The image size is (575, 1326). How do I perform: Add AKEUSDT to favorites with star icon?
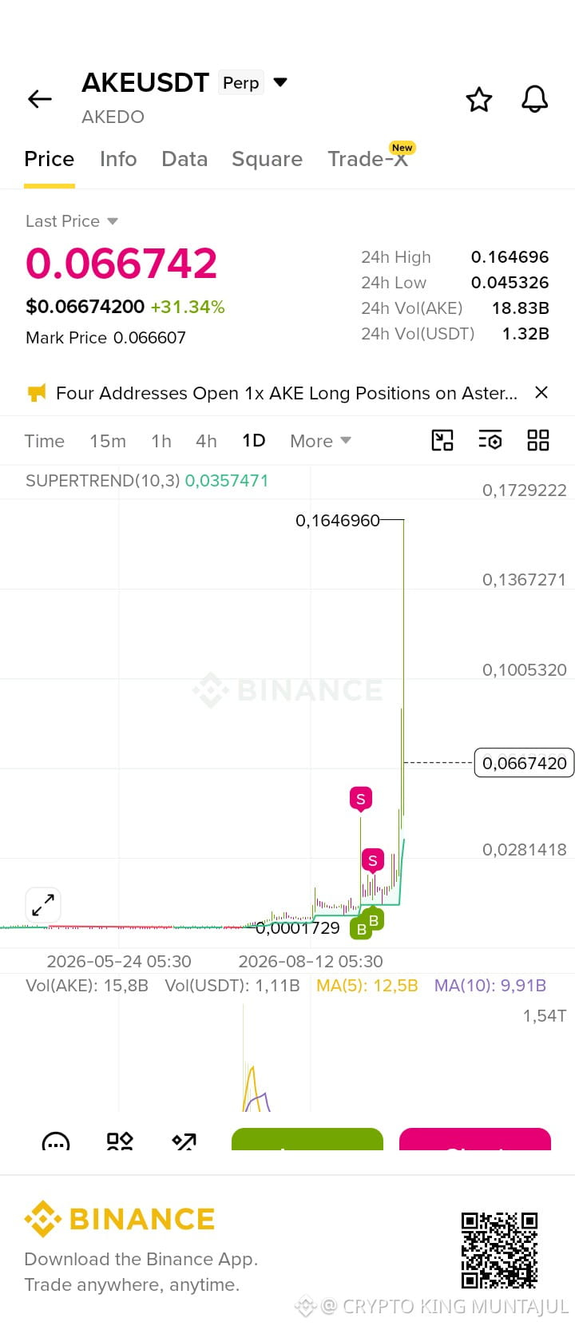479,99
